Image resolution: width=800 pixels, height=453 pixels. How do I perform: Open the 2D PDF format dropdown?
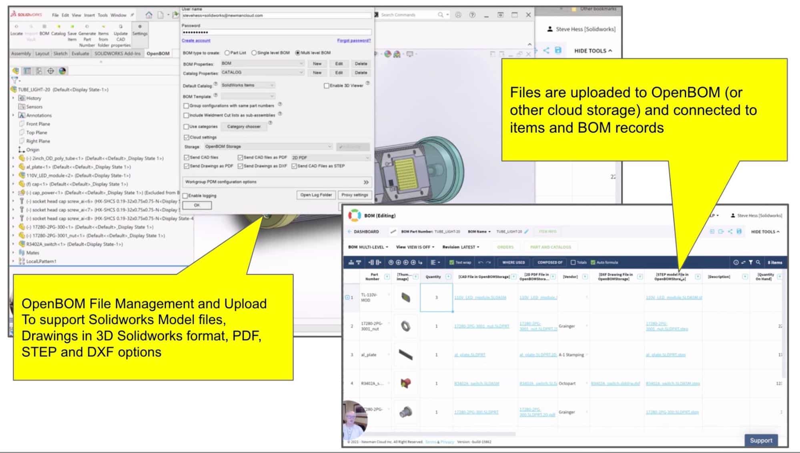(x=330, y=157)
